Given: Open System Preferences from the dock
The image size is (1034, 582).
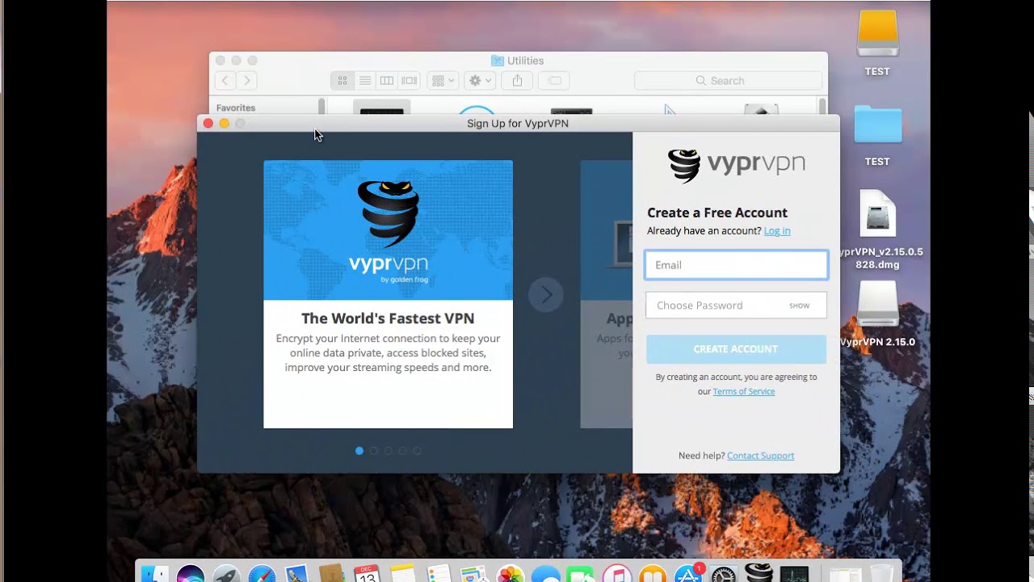Looking at the screenshot, I should point(723,574).
